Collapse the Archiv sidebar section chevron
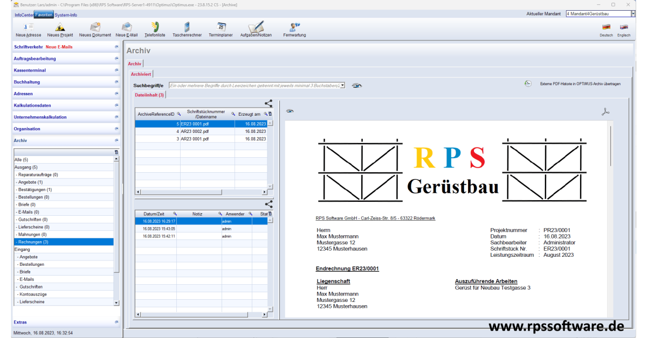Viewport: 647px width, 338px height. pyautogui.click(x=116, y=140)
